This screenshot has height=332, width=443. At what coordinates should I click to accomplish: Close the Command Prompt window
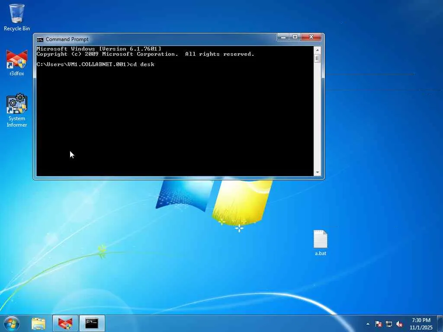(x=311, y=37)
